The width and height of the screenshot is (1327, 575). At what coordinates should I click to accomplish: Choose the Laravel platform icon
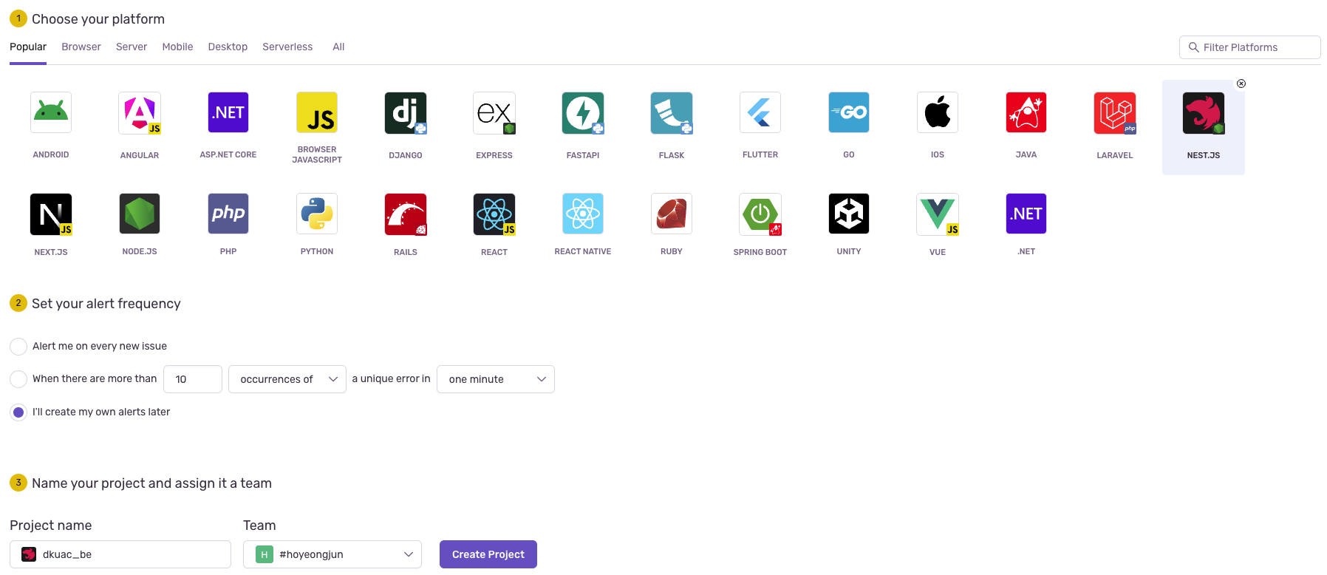[x=1115, y=112]
